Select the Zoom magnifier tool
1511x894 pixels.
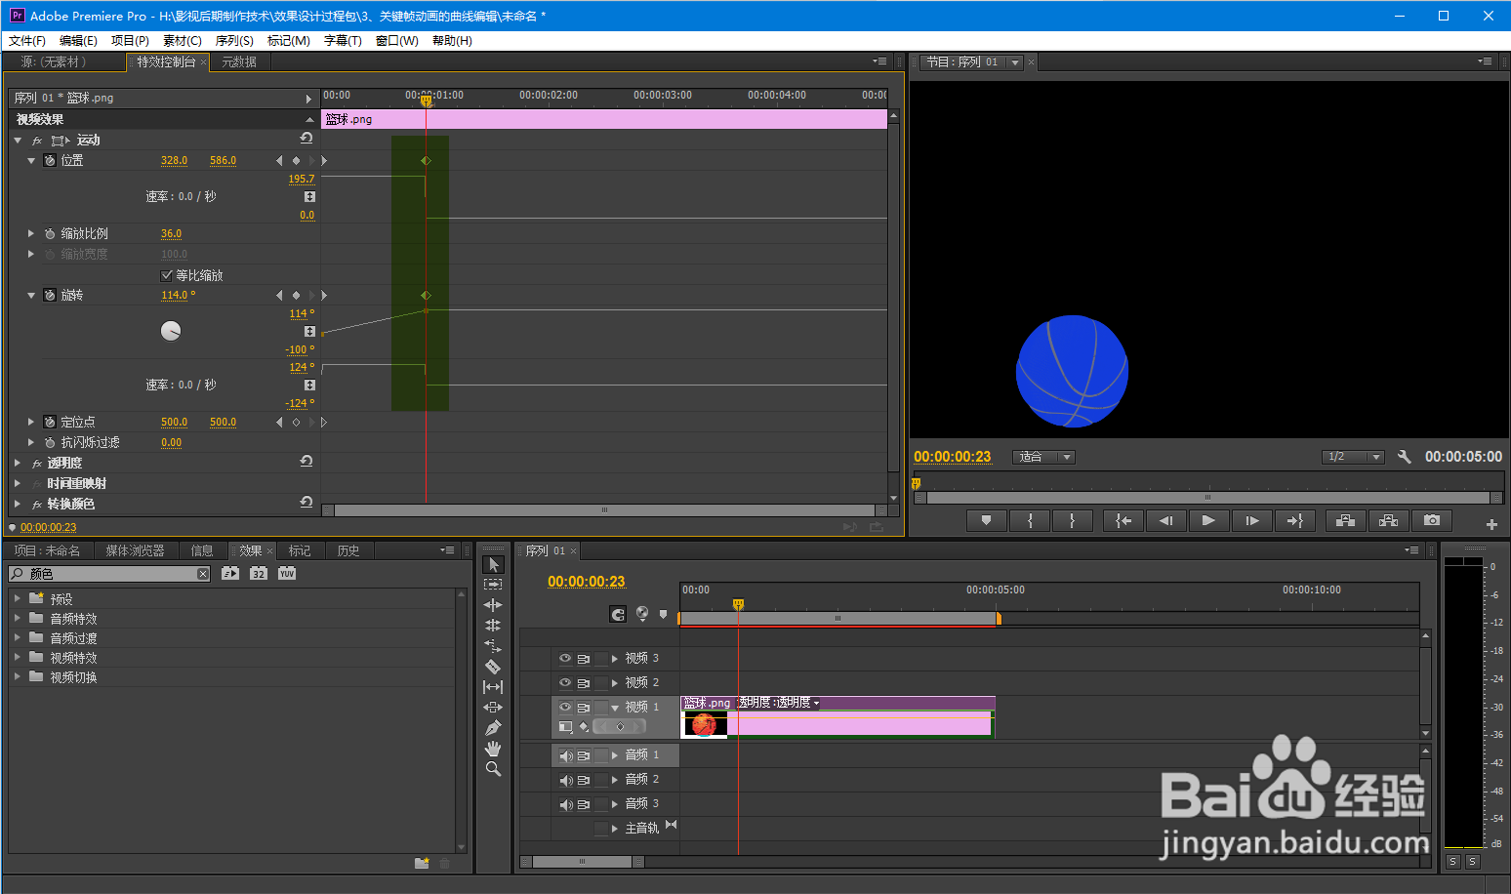point(493,769)
